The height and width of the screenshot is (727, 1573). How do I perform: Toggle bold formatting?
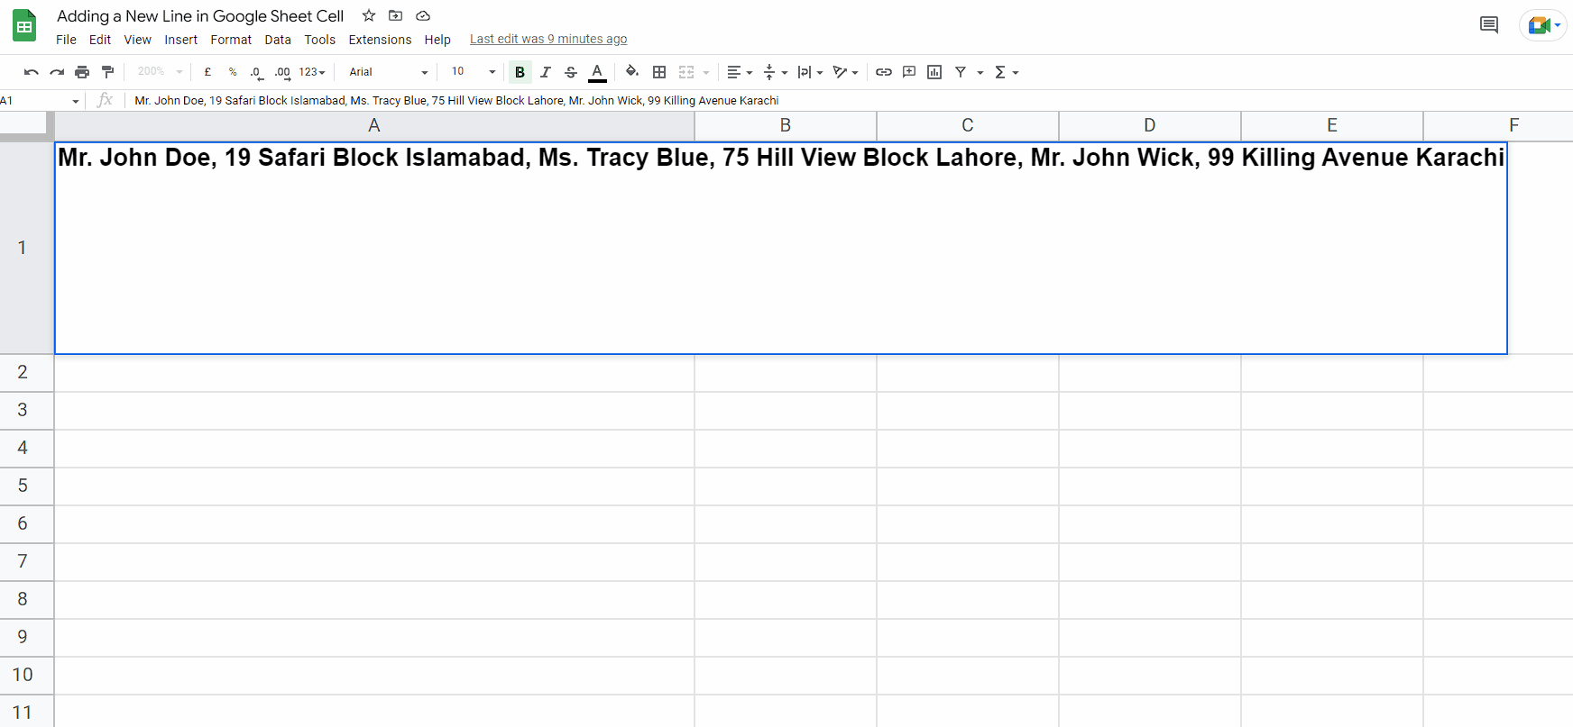520,72
